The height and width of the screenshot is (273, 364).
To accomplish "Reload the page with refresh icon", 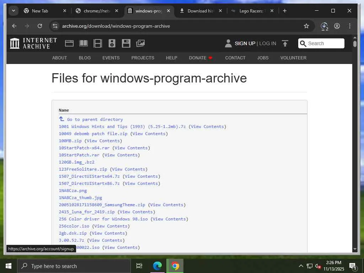I will point(40,26).
